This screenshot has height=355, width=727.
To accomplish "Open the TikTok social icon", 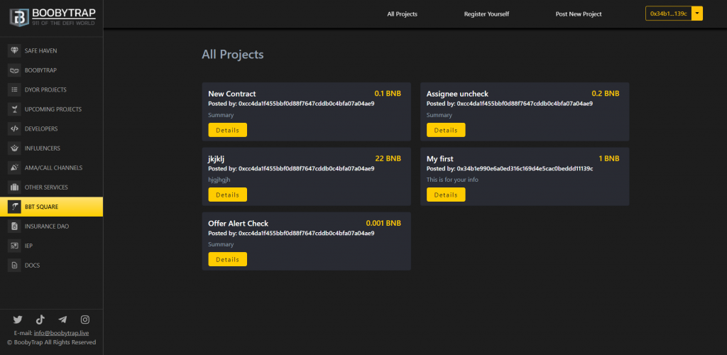I will click(40, 319).
